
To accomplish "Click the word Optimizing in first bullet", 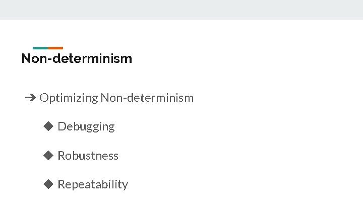I will (69, 98).
